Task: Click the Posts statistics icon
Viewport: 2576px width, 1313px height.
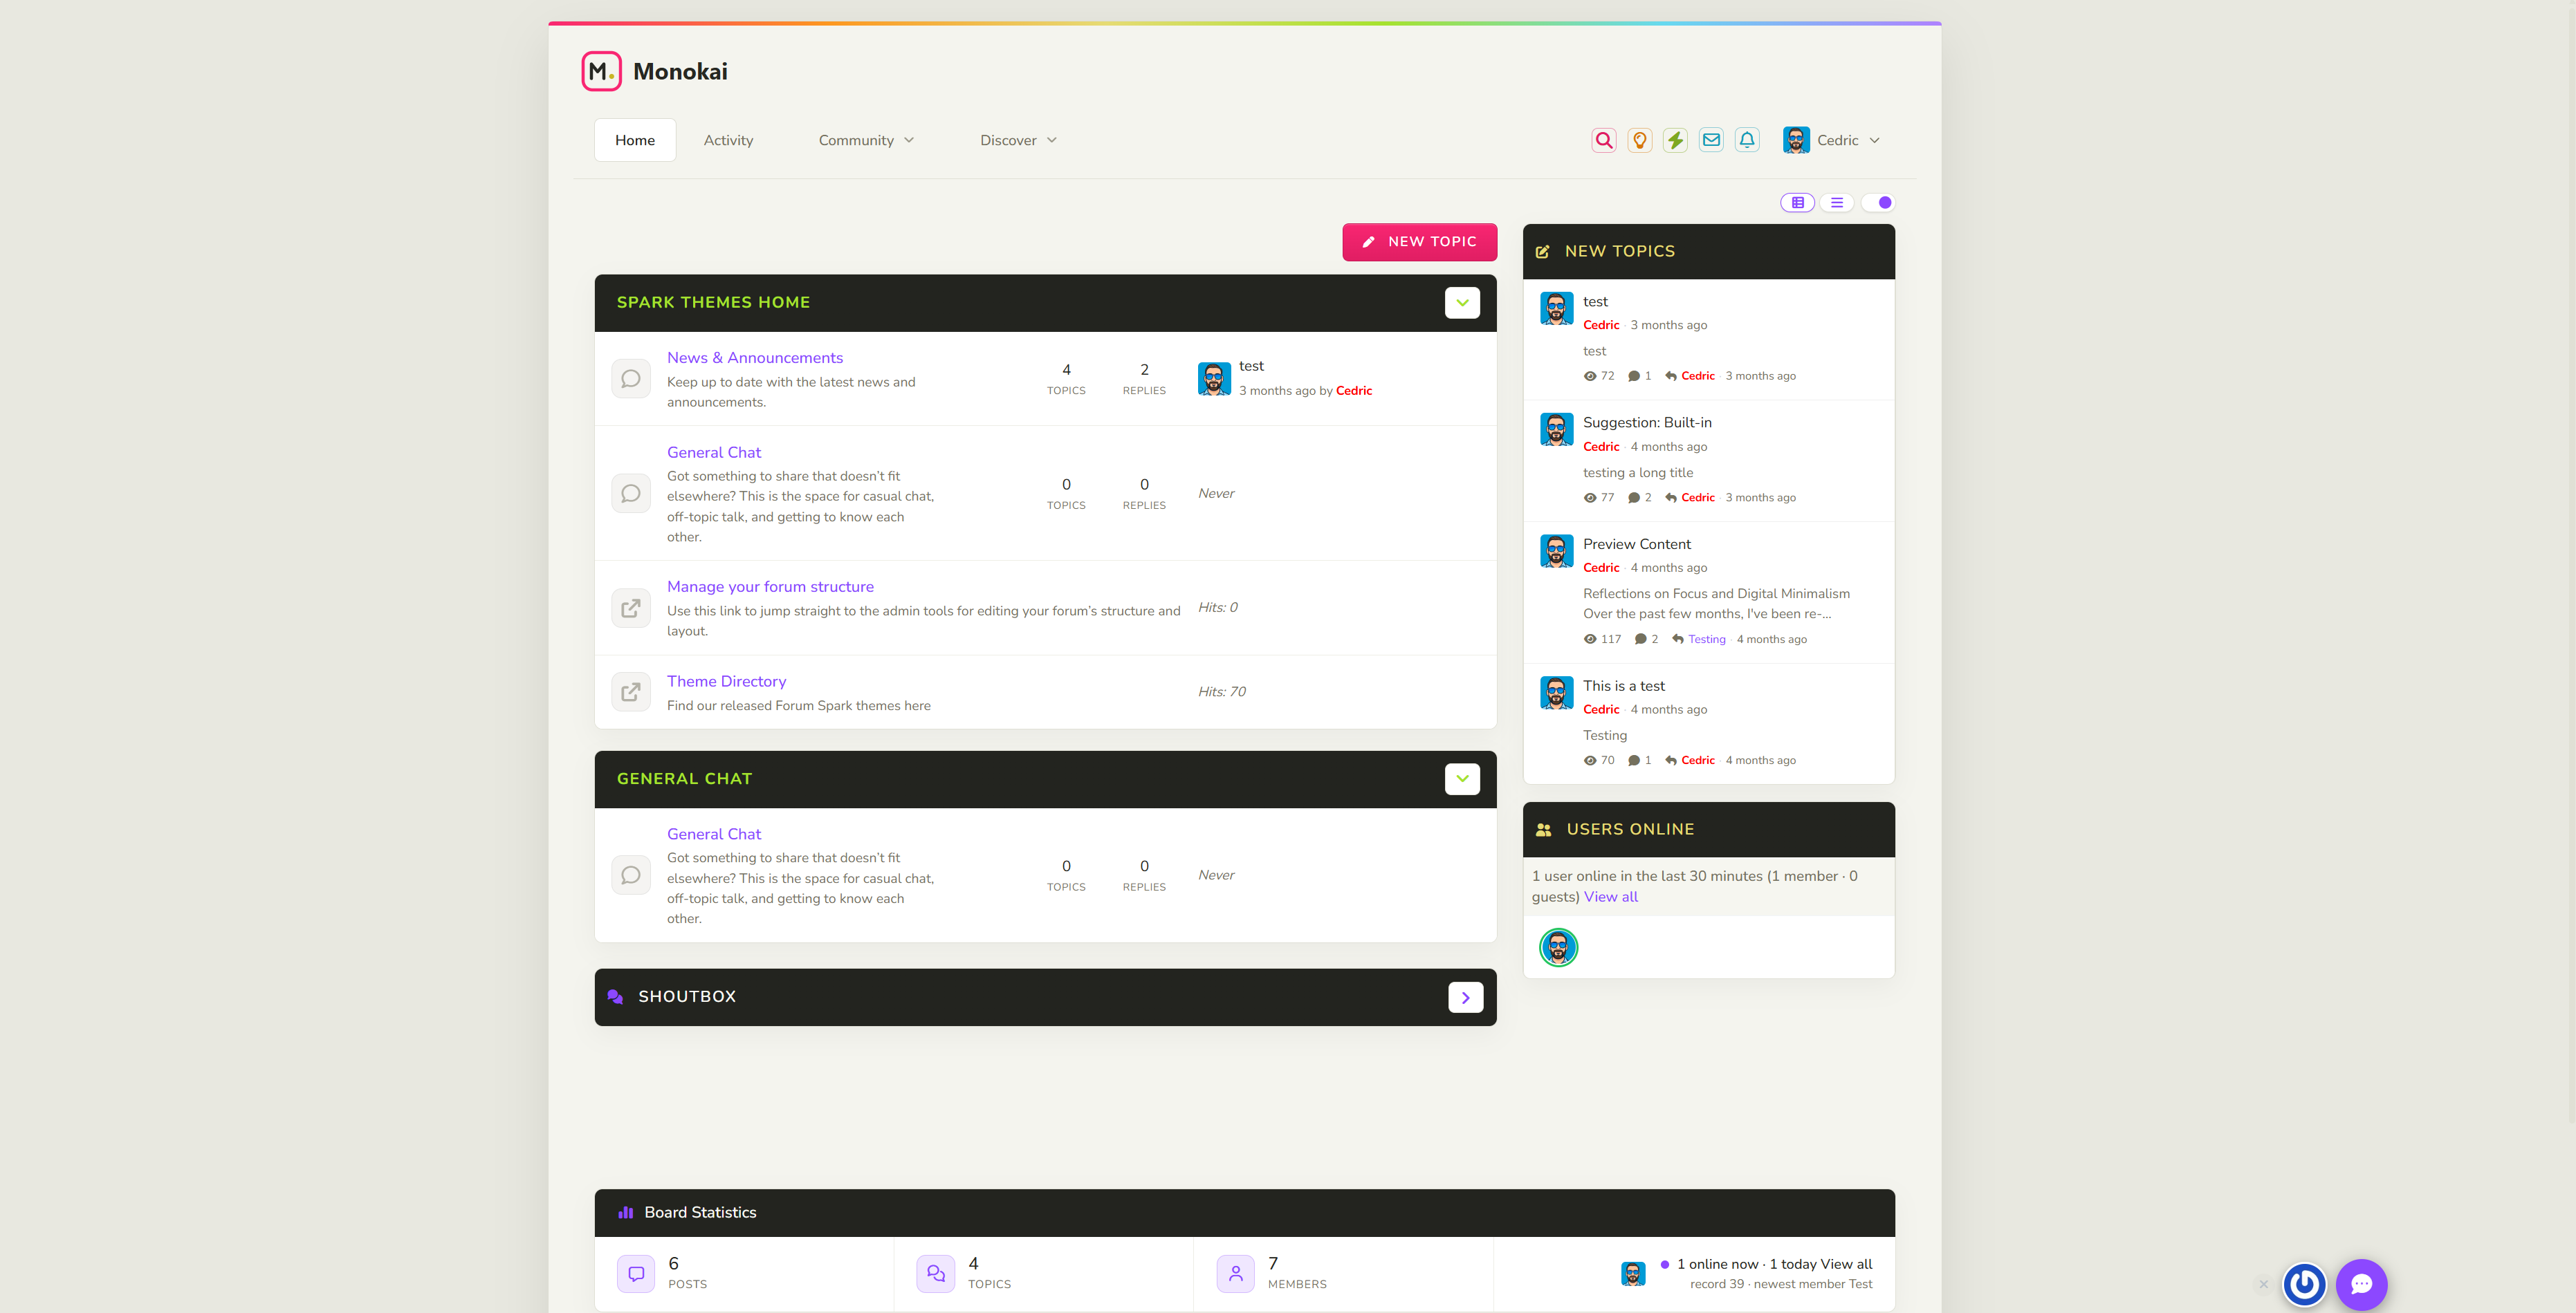Action: point(636,1274)
